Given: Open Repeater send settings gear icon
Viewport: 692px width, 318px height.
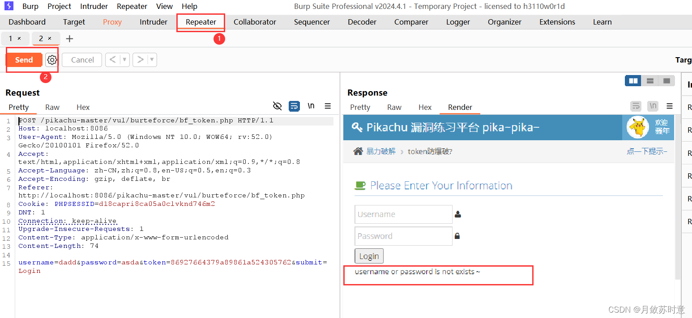Looking at the screenshot, I should point(52,60).
